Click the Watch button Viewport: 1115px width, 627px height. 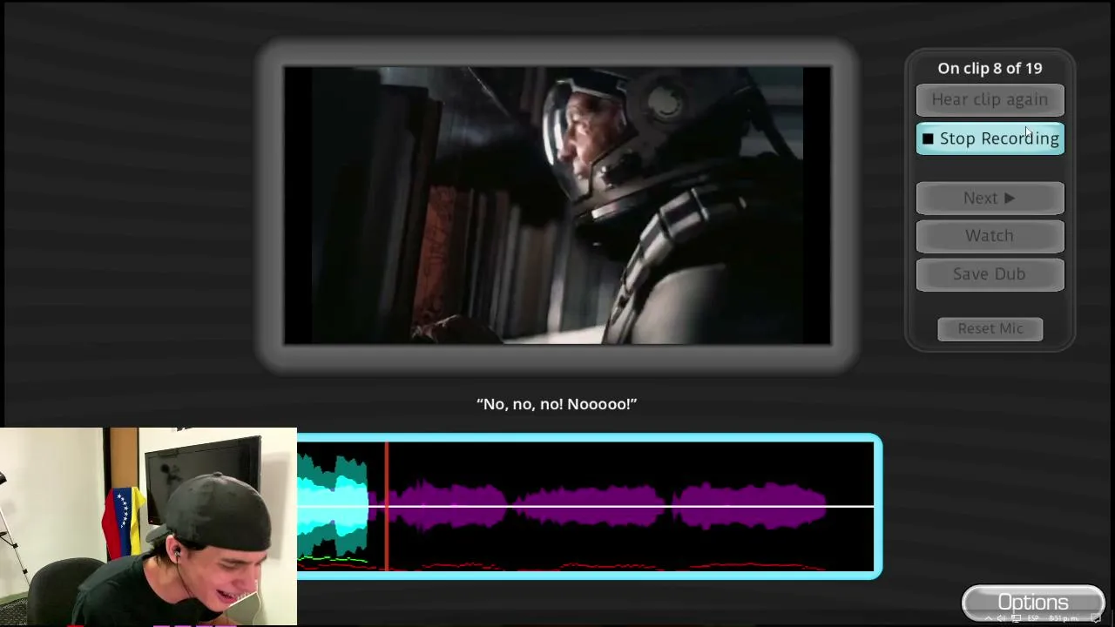990,236
